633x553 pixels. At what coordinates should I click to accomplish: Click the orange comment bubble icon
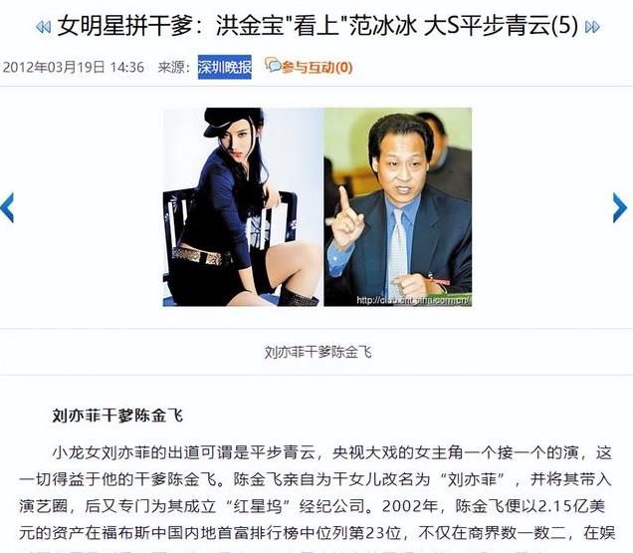(x=272, y=65)
